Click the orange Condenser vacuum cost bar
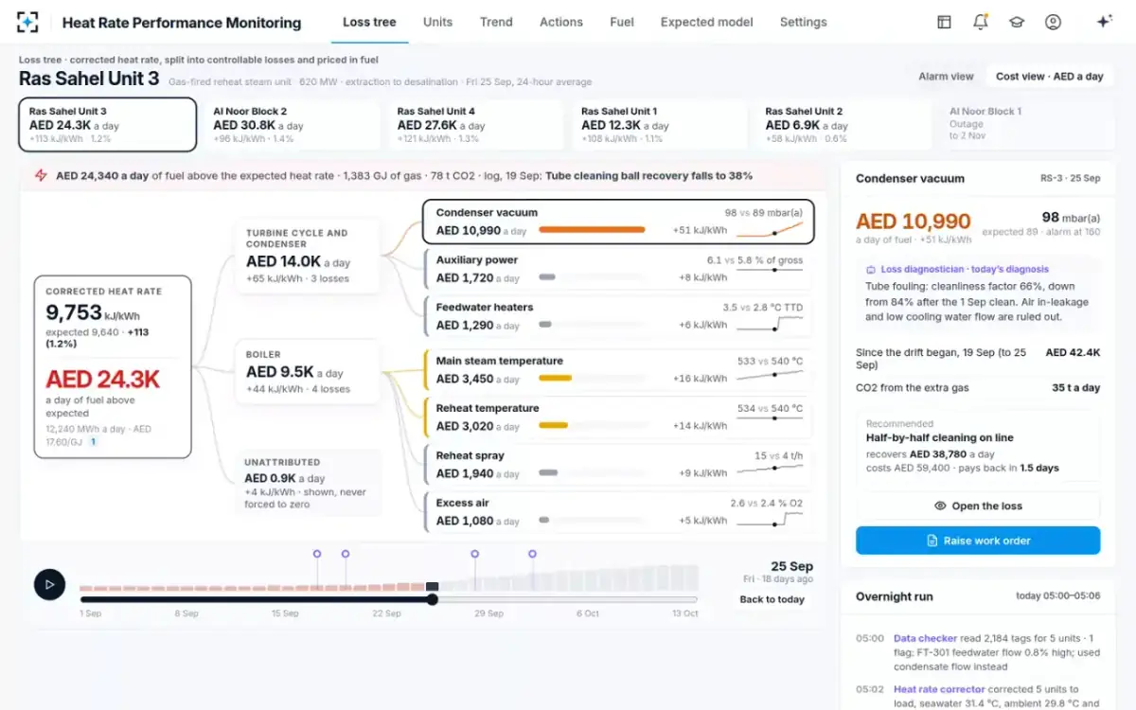The width and height of the screenshot is (1136, 710). point(592,230)
